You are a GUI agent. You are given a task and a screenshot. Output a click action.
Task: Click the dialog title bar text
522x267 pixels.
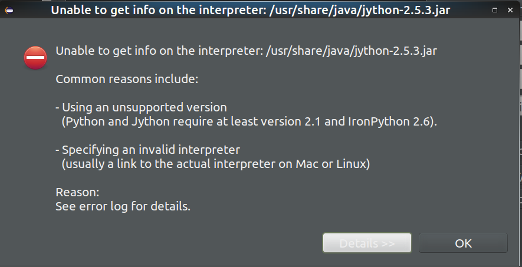click(x=250, y=11)
